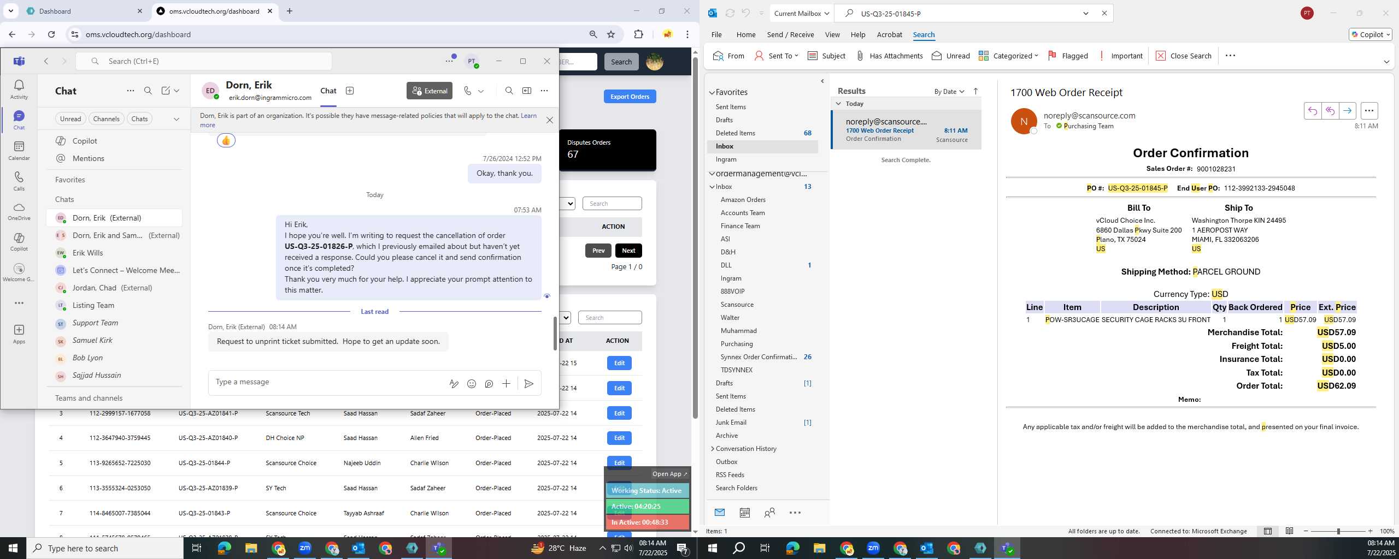Open Current Mailbox scope dropdown
1399x559 pixels.
pos(802,14)
